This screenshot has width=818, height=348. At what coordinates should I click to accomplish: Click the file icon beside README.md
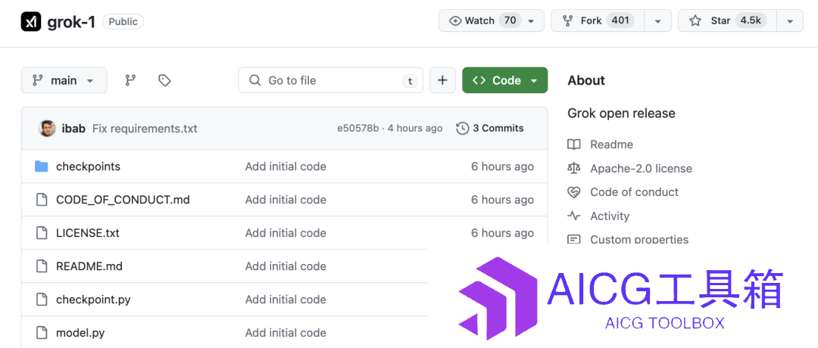41,266
